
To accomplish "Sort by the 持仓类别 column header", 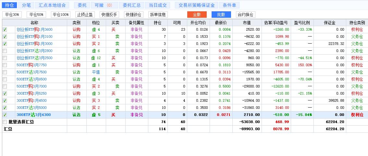I will pyautogui.click(x=357, y=23).
